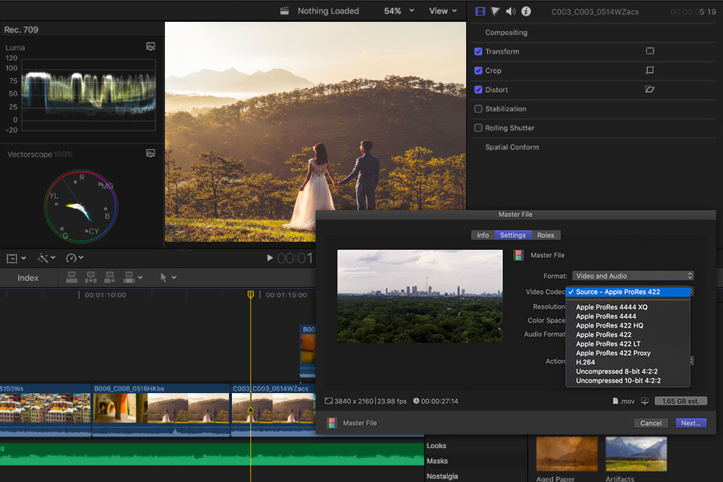Open the Format Video and Audio dropdown
The image size is (723, 482).
coord(633,276)
